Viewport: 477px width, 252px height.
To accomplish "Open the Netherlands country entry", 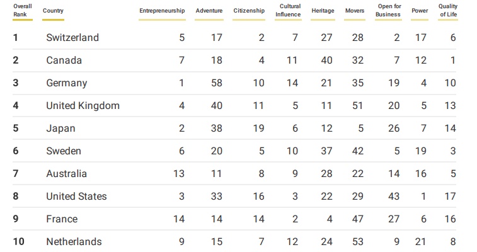I will click(x=74, y=242).
